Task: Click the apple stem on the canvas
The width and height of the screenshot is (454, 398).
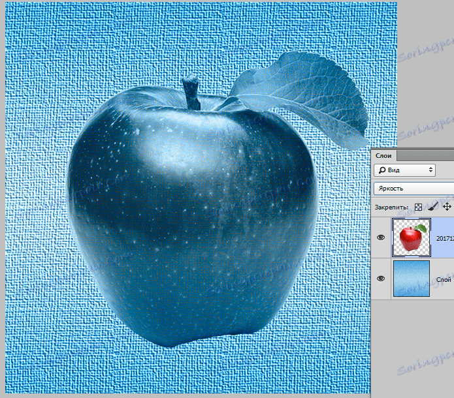Action: (192, 93)
